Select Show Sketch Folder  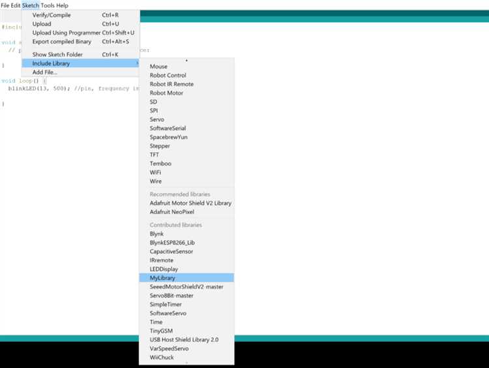coord(57,54)
